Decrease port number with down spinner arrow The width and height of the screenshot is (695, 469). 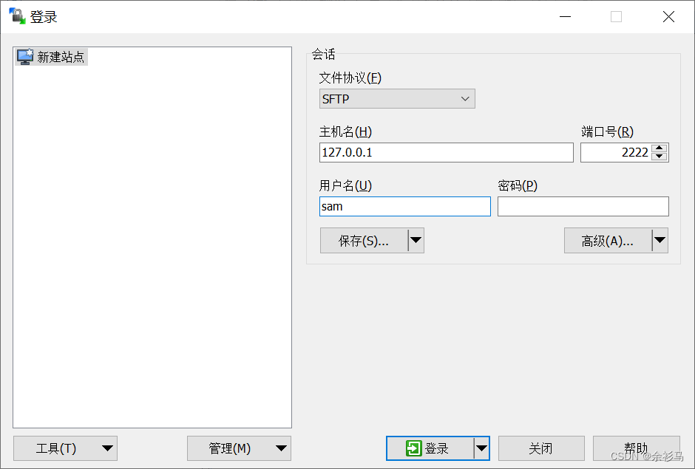[x=660, y=157]
